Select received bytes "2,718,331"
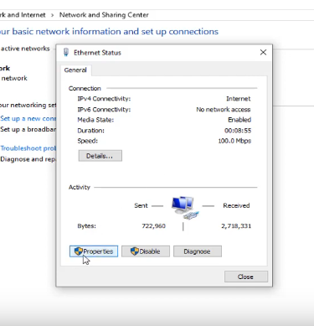 (236, 225)
